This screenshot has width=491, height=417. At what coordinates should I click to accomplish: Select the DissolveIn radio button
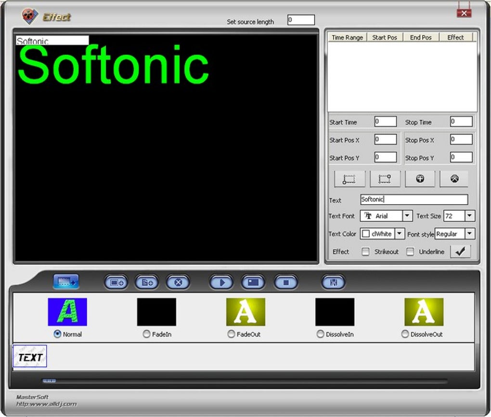point(320,334)
